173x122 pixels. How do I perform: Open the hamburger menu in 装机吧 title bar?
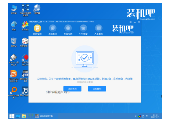130,22
